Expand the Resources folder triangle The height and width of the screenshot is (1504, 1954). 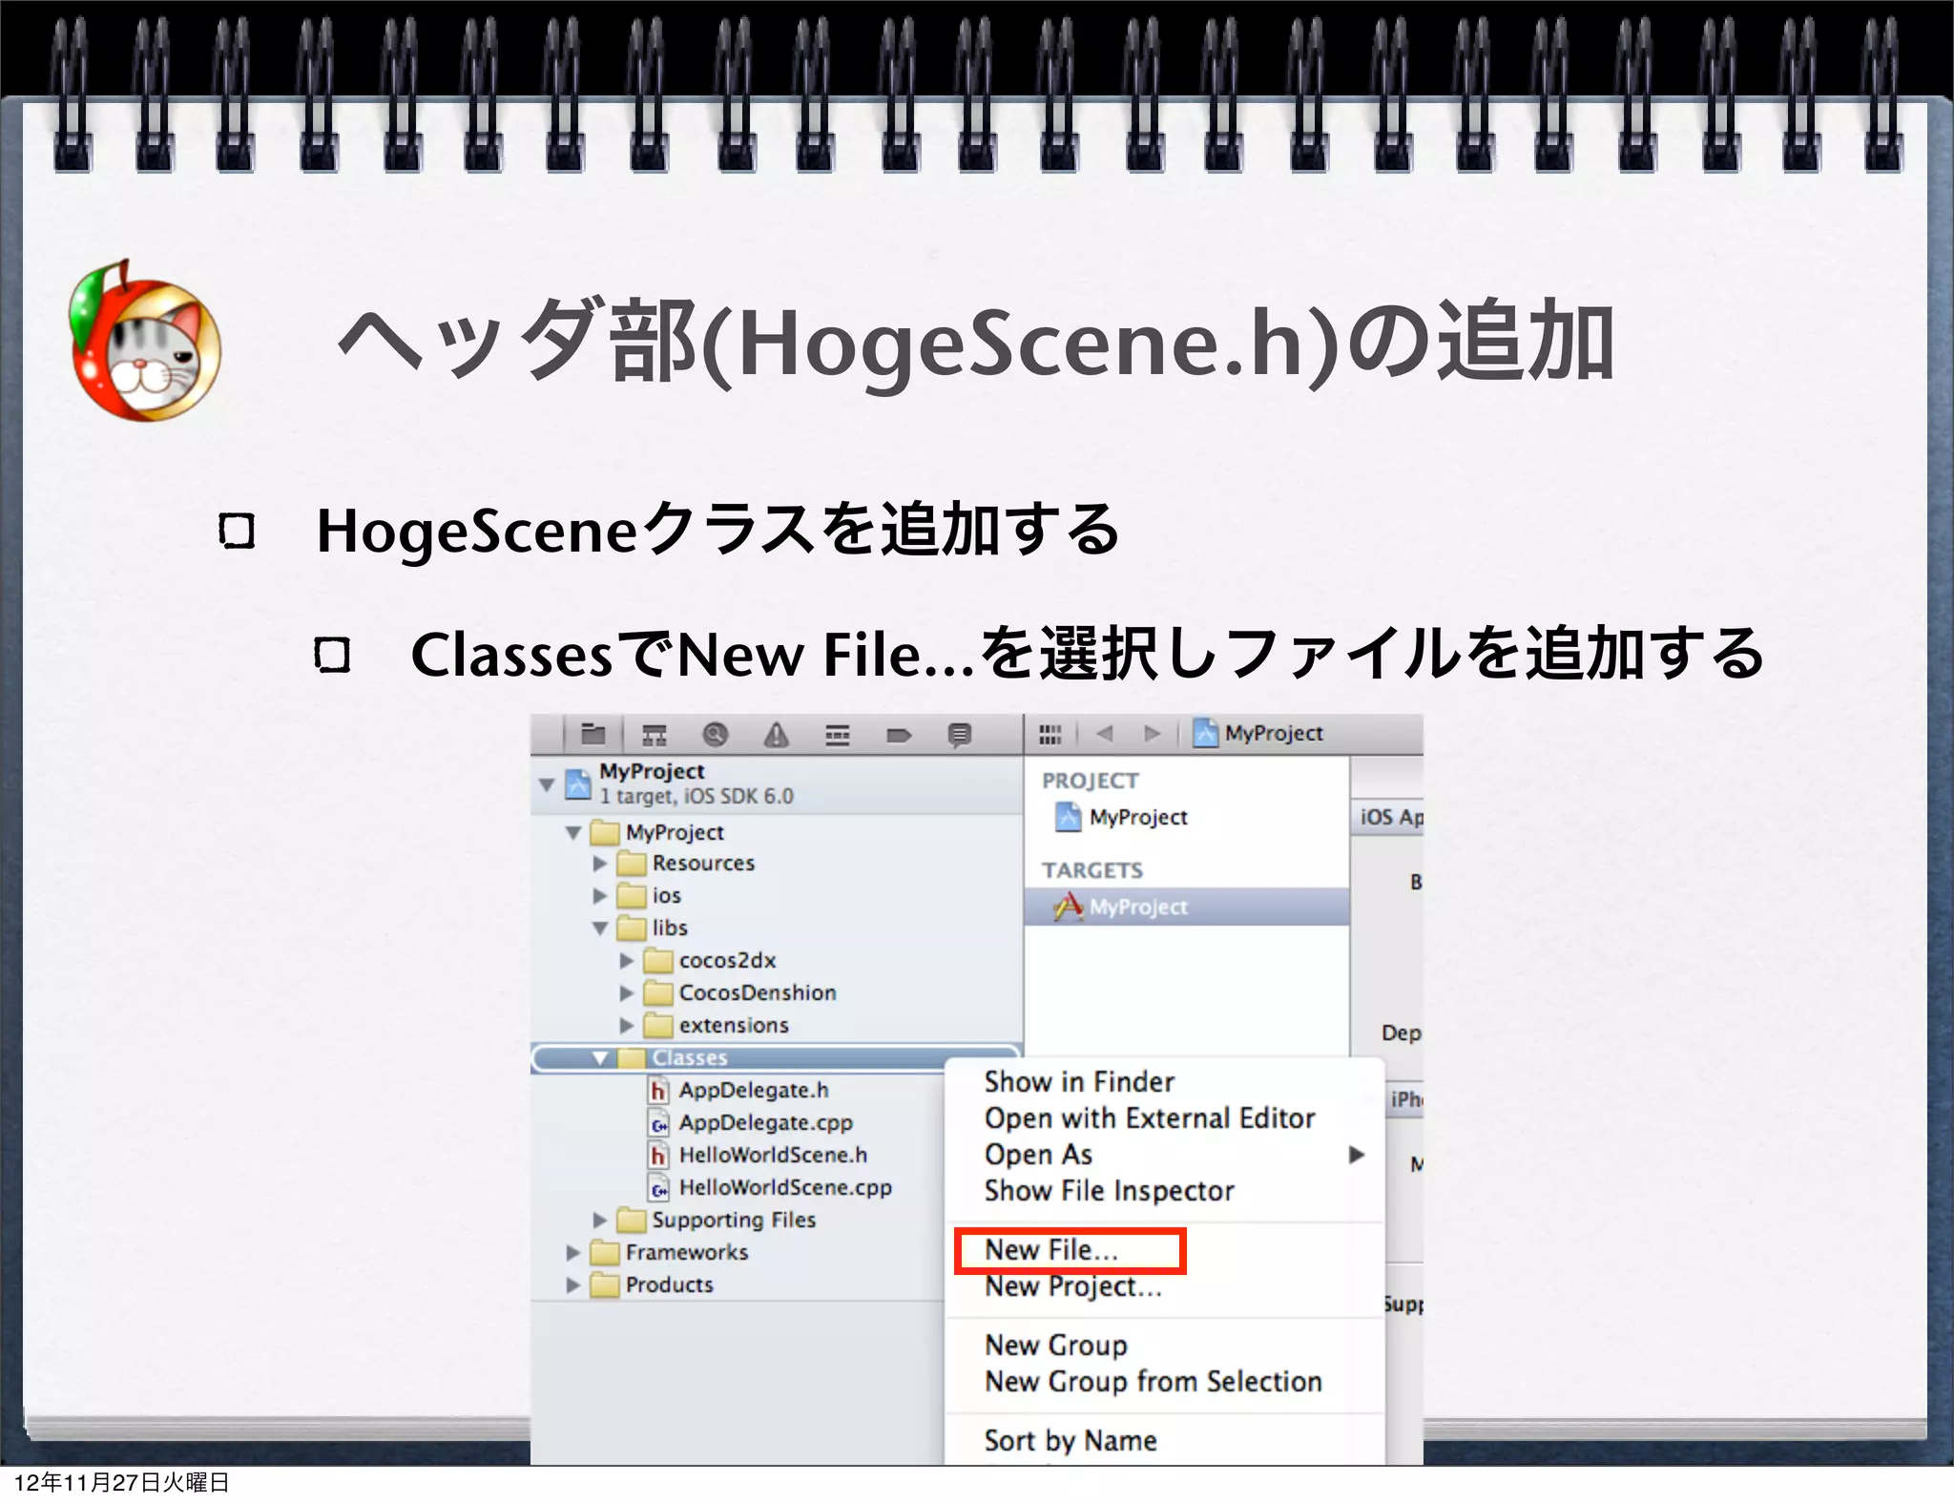coord(599,864)
